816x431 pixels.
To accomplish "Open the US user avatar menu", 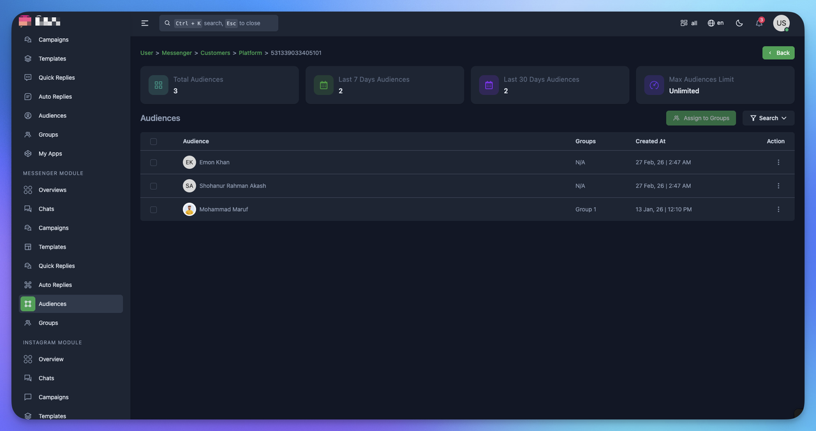I will [x=782, y=23].
